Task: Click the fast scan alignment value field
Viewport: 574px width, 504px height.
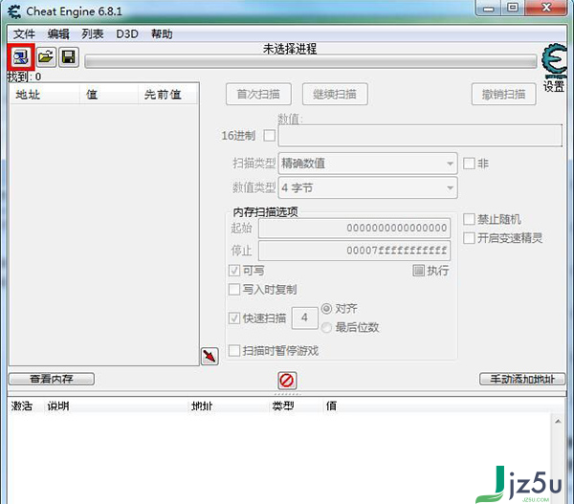Action: coord(304,318)
